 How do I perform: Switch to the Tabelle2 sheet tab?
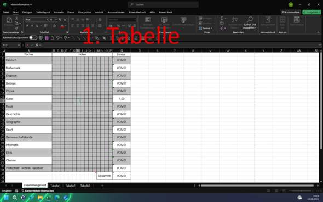[x=70, y=186]
